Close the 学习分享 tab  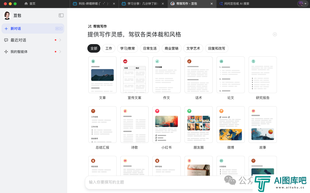click(x=163, y=3)
